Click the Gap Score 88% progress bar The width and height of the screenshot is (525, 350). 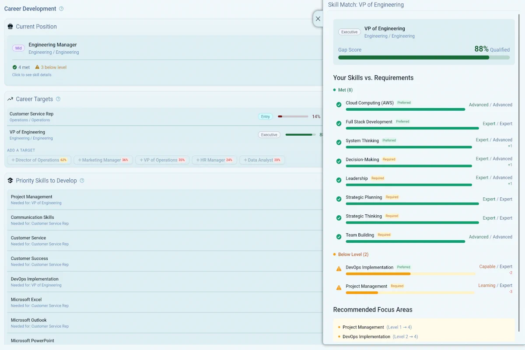[424, 57]
